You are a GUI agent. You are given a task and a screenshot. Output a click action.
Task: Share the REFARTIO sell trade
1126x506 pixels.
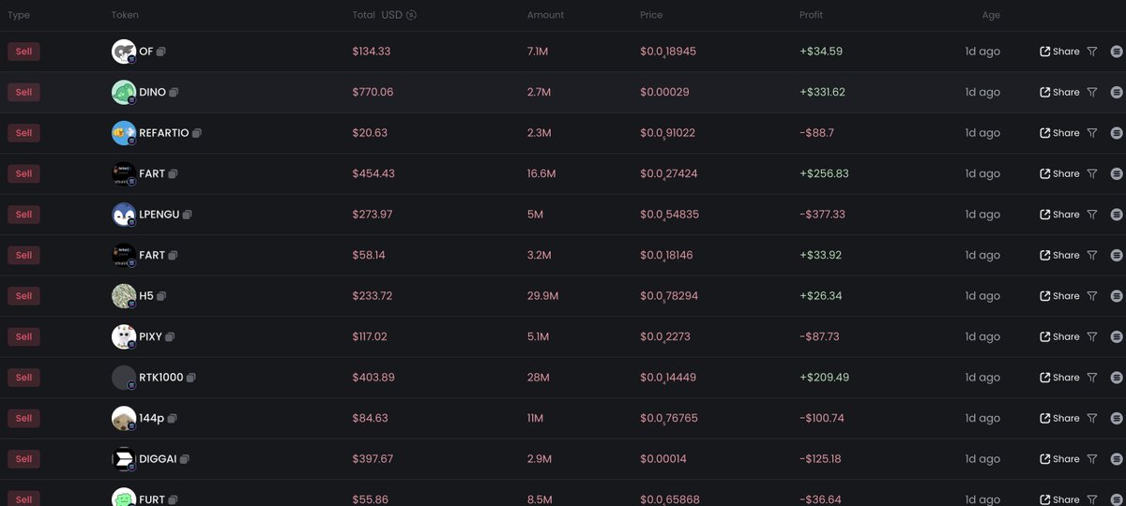[x=1059, y=133]
